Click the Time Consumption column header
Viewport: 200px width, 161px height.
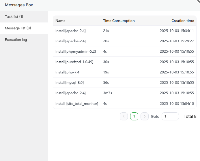pos(119,21)
